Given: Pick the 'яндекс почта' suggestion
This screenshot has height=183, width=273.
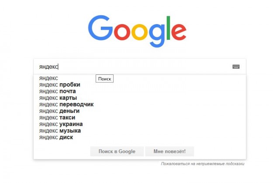Looking at the screenshot, I should tap(58, 91).
